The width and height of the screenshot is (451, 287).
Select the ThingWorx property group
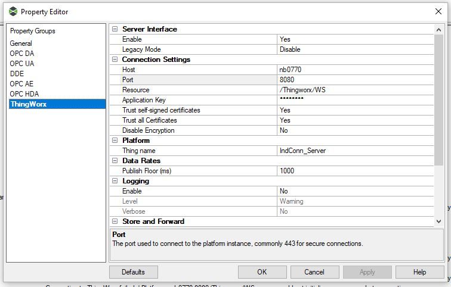[57, 104]
